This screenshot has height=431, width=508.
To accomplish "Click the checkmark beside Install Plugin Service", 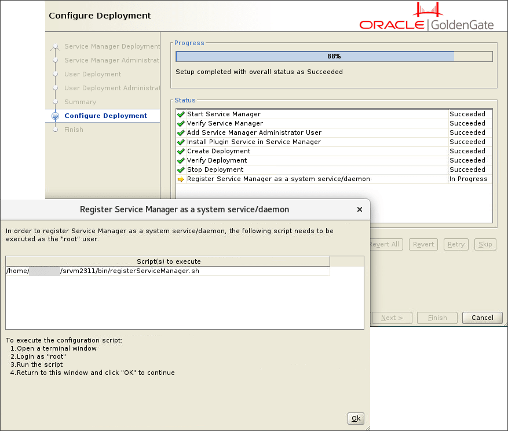I will pyautogui.click(x=181, y=142).
